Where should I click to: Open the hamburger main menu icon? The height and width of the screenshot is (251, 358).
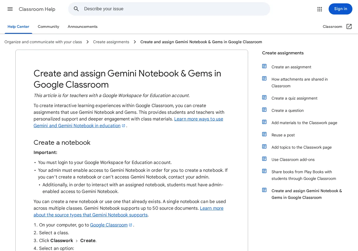point(10,9)
